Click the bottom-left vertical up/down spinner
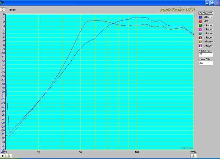Screen dimensions: 220x159 click(3, 156)
